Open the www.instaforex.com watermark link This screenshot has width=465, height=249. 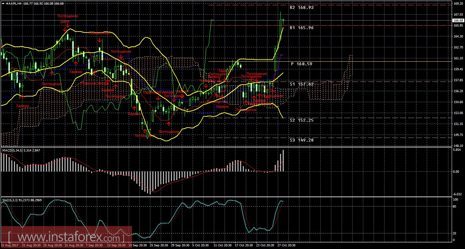67,237
